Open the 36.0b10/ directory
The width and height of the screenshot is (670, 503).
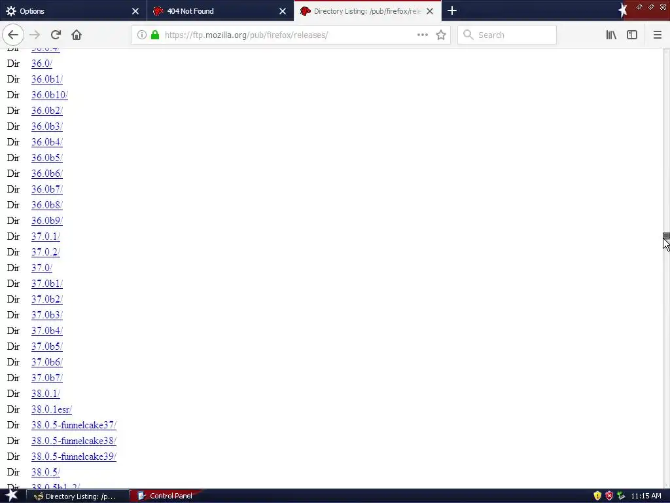click(x=50, y=95)
